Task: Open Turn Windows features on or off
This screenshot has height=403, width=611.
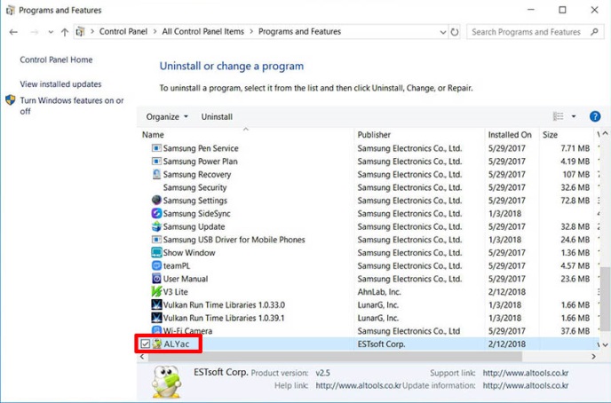Action: [x=72, y=106]
